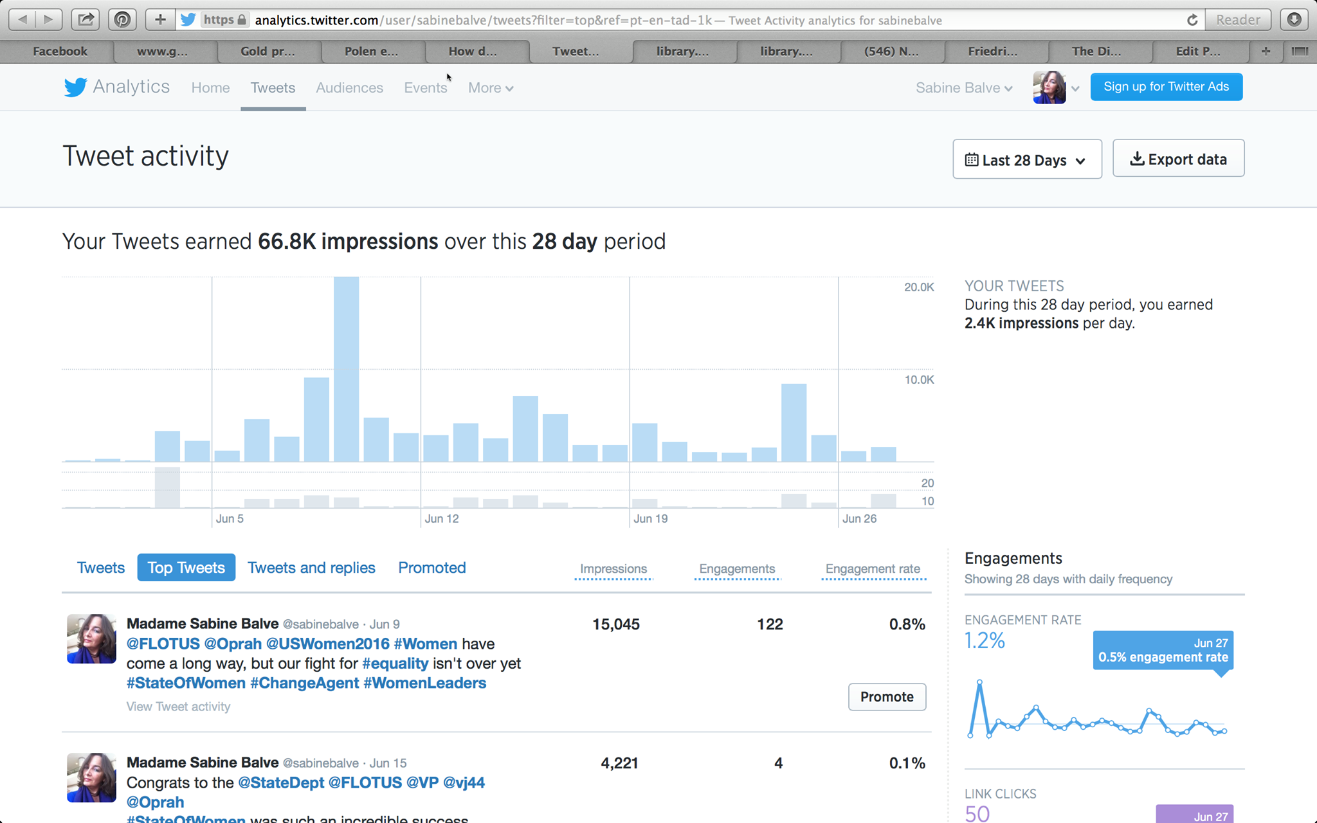This screenshot has height=823, width=1317.
Task: Open the Sabine Balve account dropdown
Action: point(963,88)
